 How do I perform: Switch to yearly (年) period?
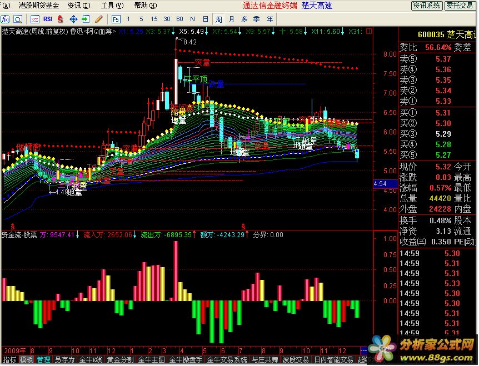(270, 19)
